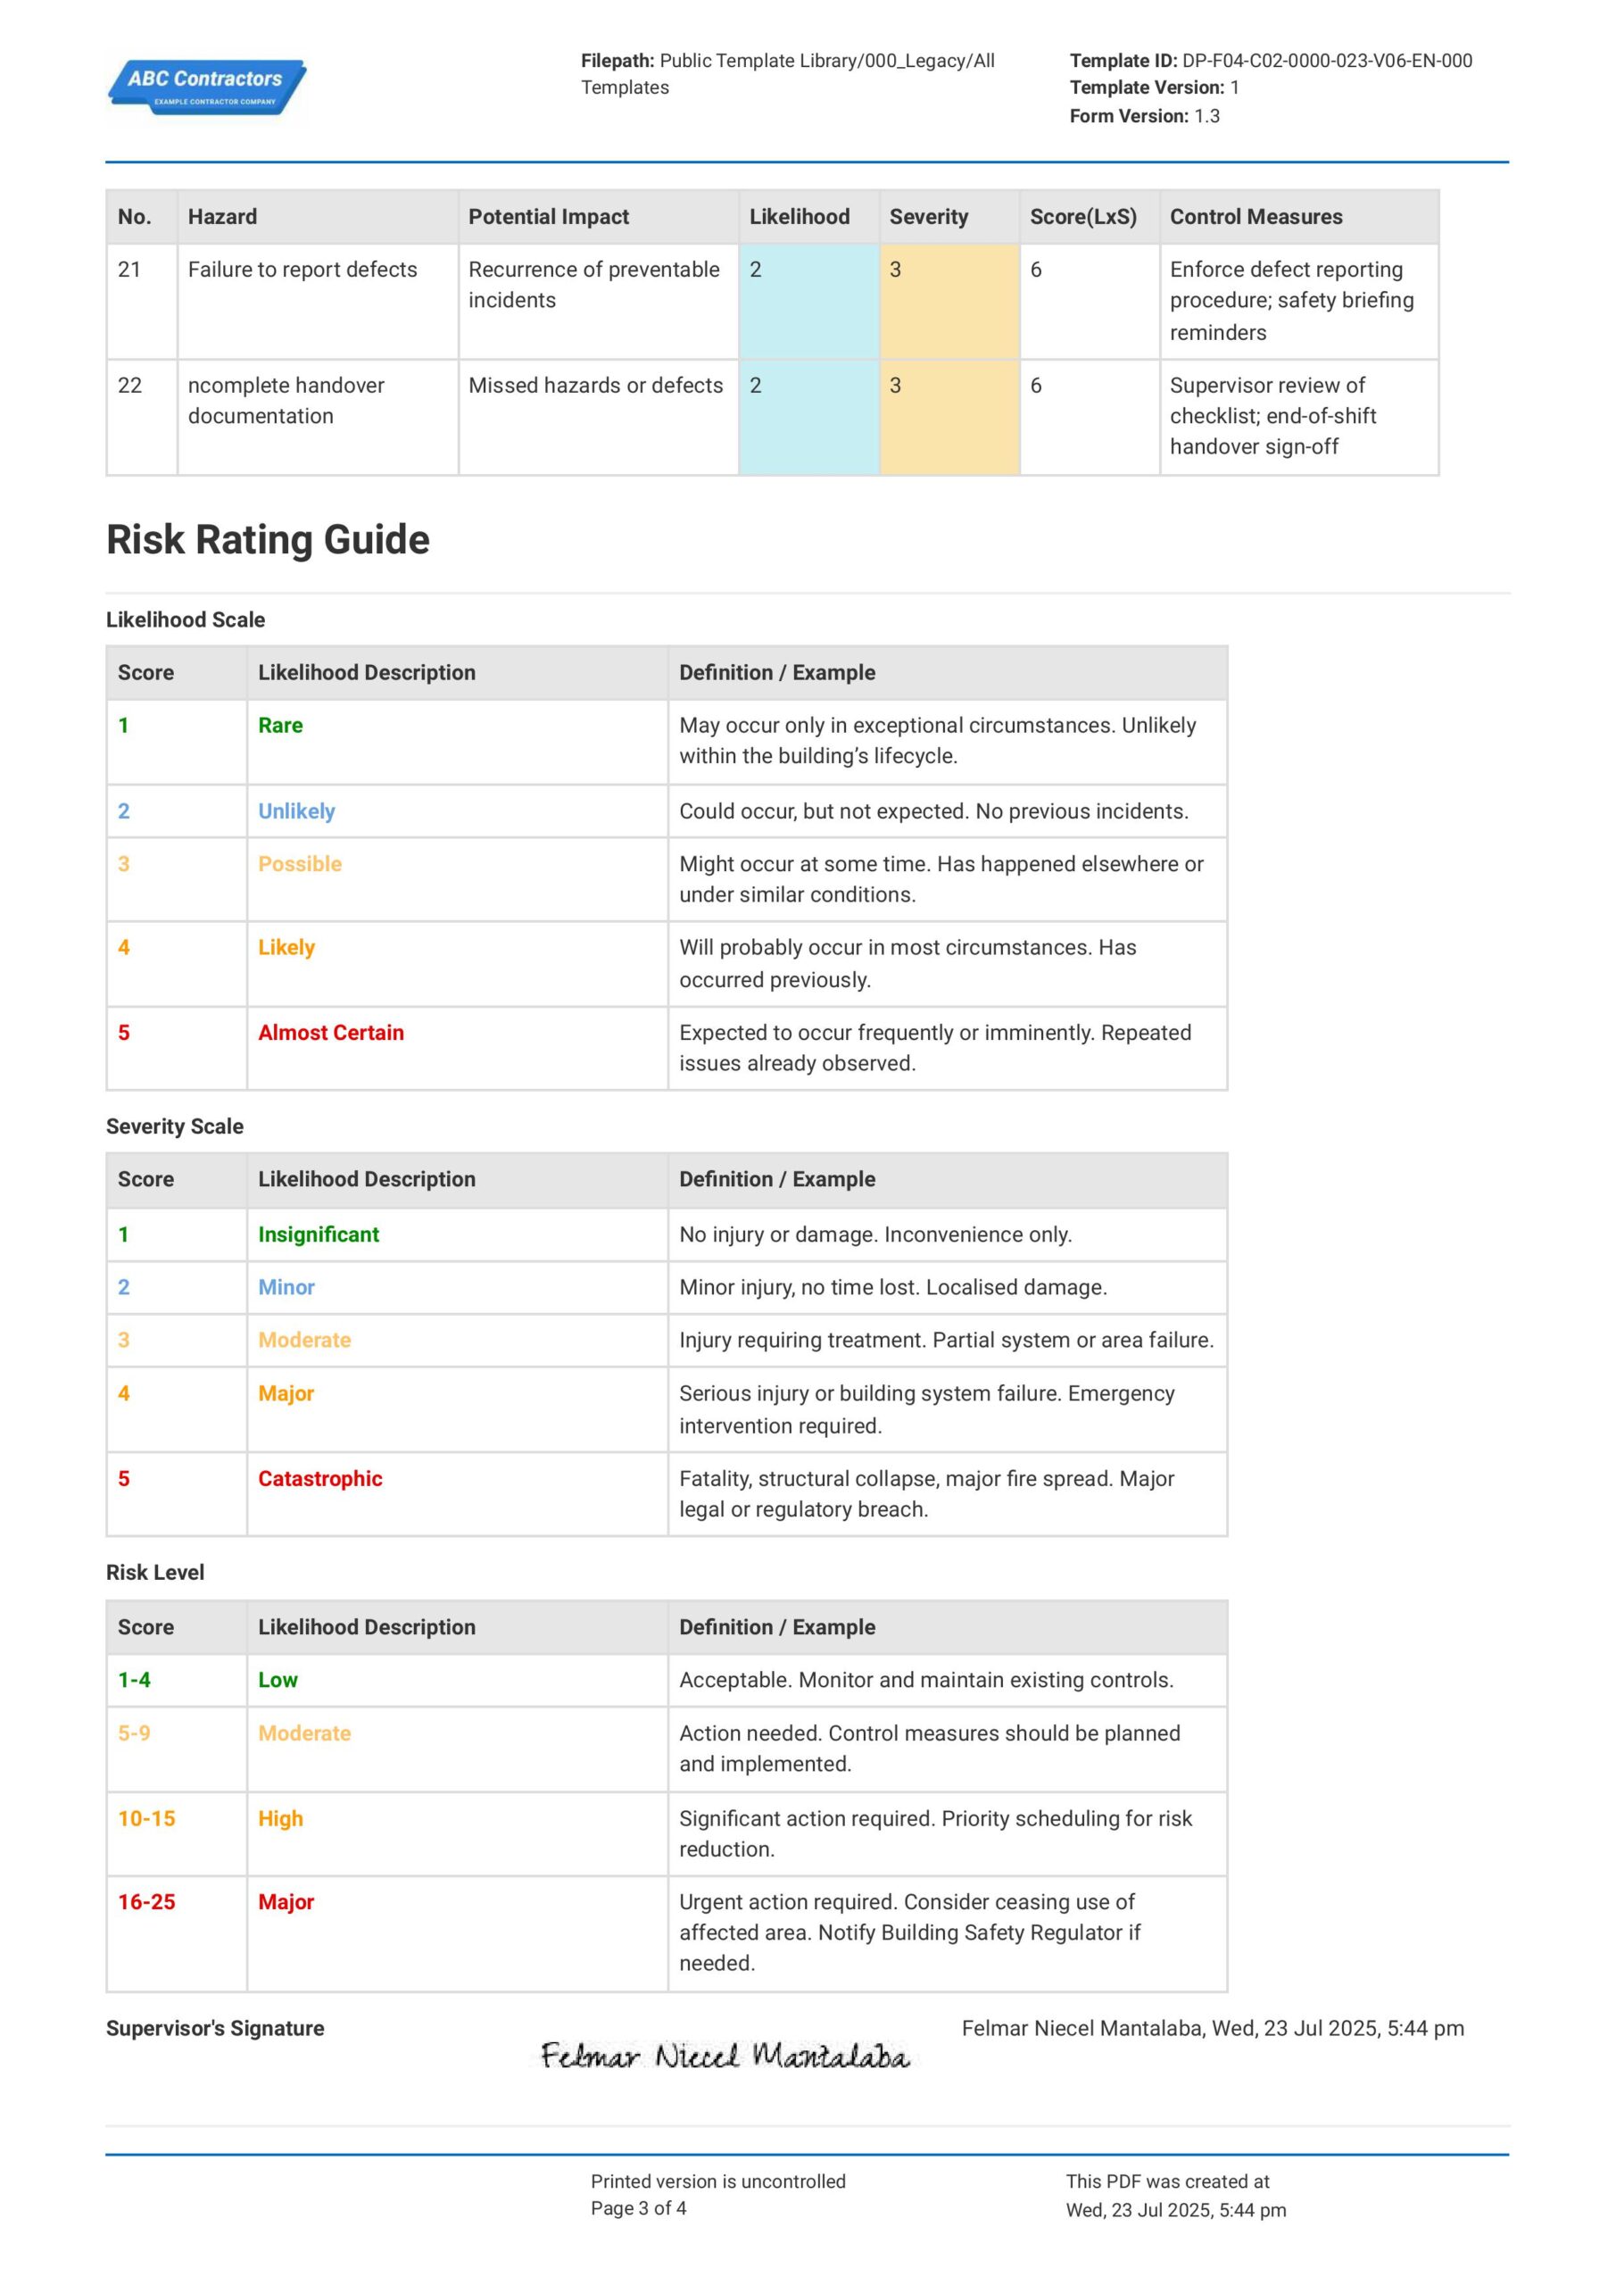Click the Control Measures column header
The width and height of the screenshot is (1616, 2285).
click(1256, 217)
